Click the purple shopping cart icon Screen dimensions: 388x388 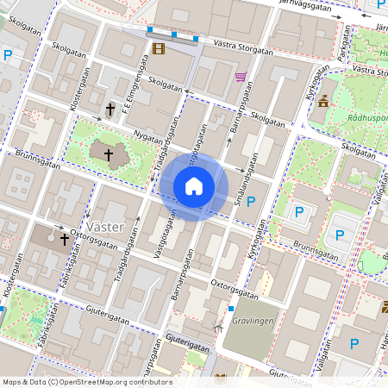pyautogui.click(x=241, y=77)
